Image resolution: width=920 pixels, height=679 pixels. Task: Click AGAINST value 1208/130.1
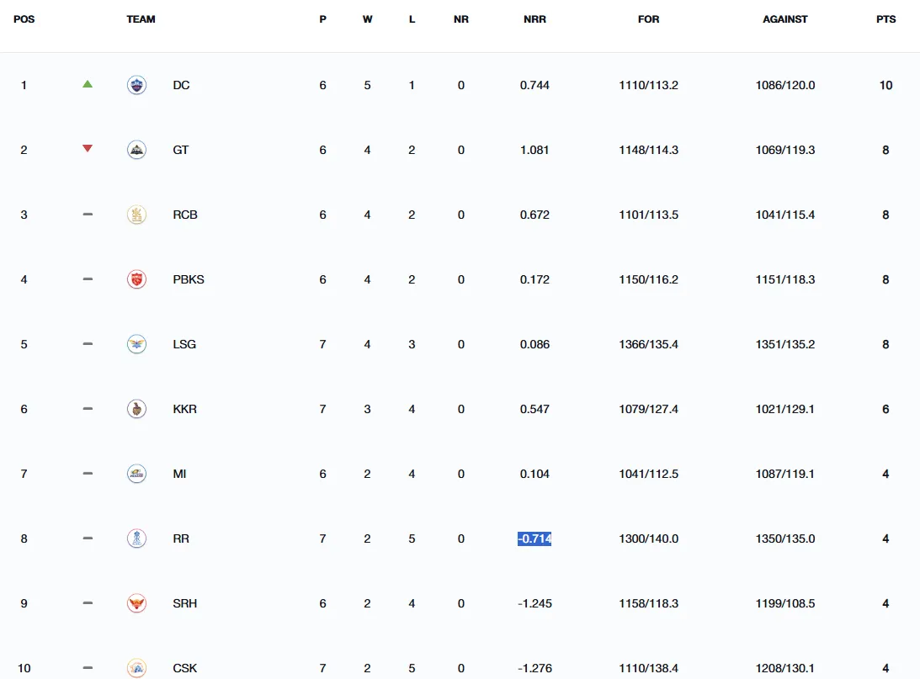click(785, 668)
